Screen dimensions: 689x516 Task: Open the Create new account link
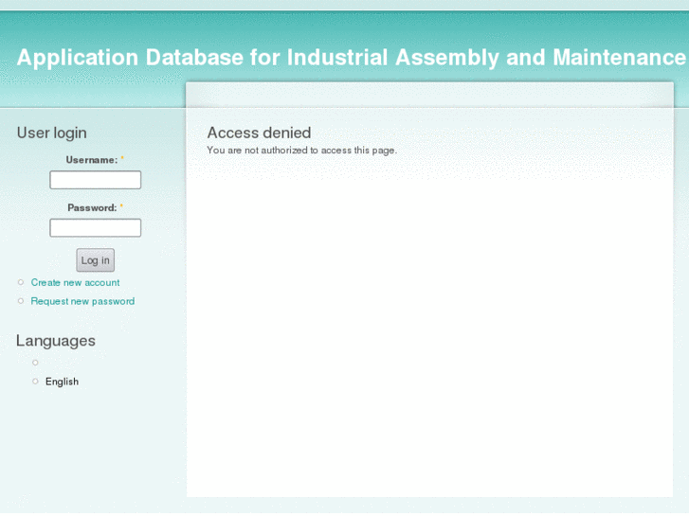point(75,283)
